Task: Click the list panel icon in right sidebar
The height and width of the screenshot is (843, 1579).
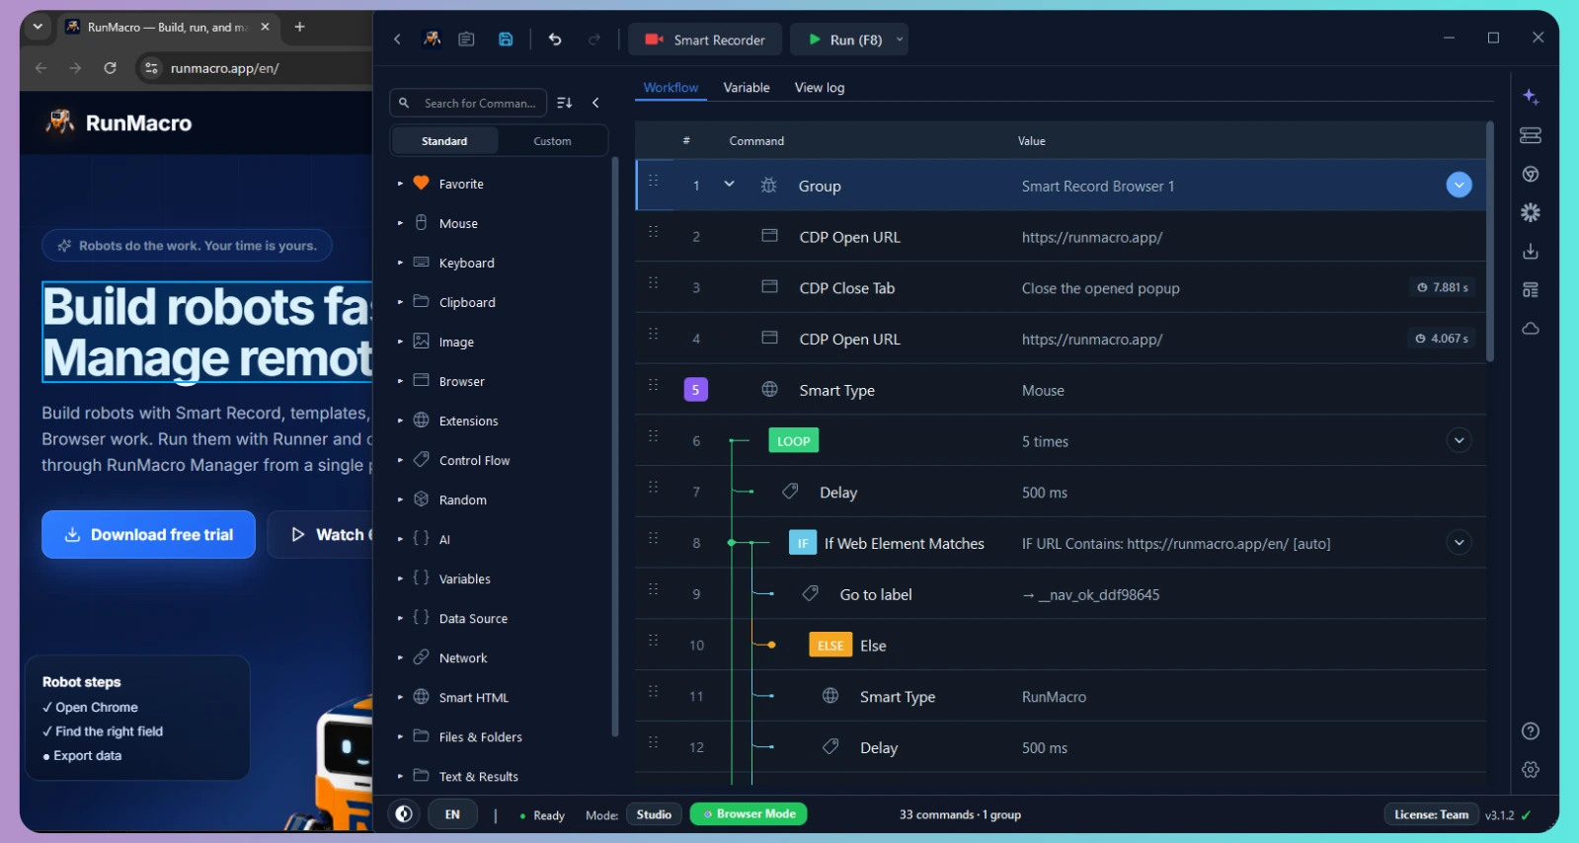Action: pyautogui.click(x=1531, y=290)
